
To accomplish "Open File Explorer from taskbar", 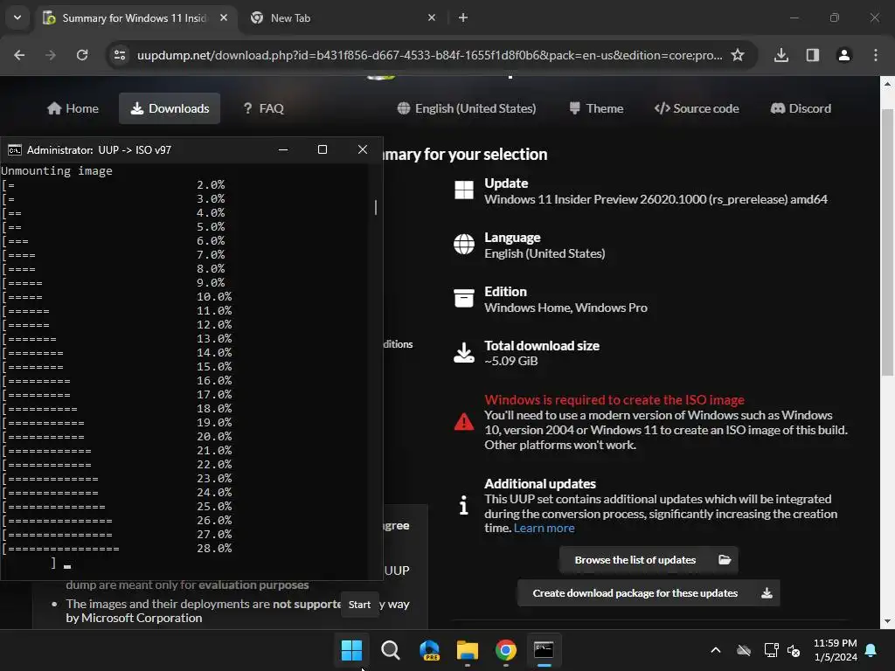I will click(468, 650).
